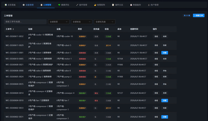Click the 标题 column header

coord(30,29)
